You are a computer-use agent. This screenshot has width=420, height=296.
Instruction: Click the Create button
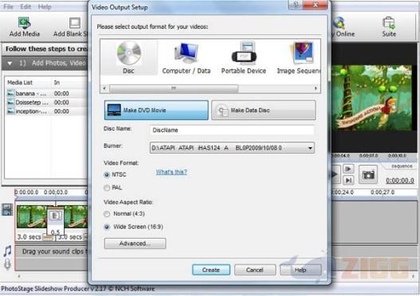[x=211, y=270]
